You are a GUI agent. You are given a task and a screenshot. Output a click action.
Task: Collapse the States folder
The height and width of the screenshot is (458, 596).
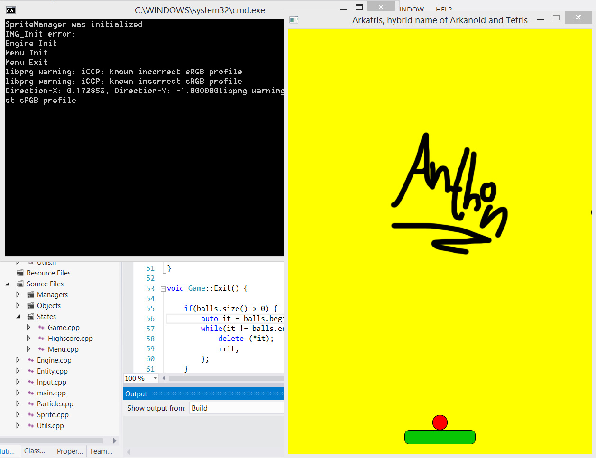[18, 317]
